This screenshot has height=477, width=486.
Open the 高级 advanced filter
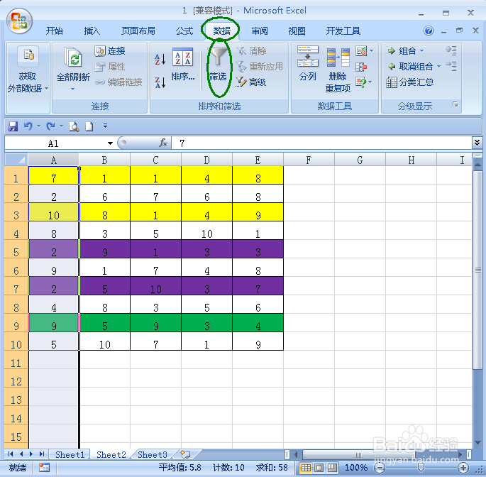pos(251,82)
